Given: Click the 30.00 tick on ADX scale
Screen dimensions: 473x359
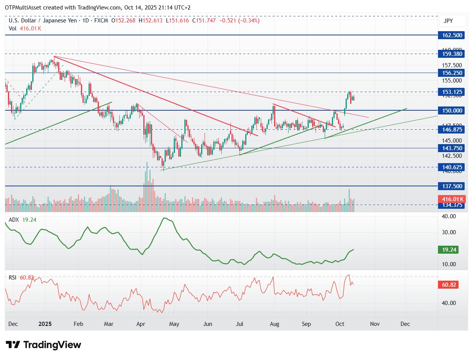Looking at the screenshot, I should coord(449,232).
